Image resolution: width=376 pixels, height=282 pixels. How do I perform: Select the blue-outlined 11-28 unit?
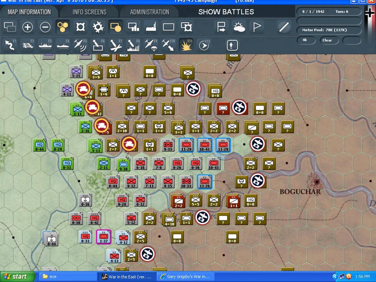(186, 145)
